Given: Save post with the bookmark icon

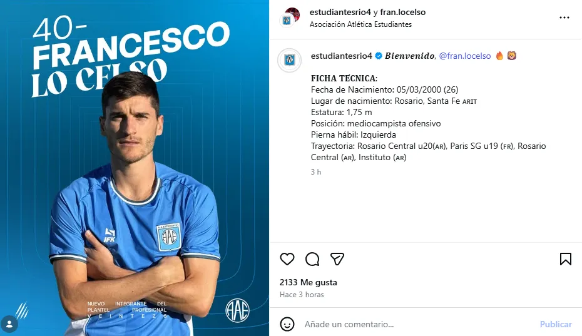Looking at the screenshot, I should tap(565, 259).
